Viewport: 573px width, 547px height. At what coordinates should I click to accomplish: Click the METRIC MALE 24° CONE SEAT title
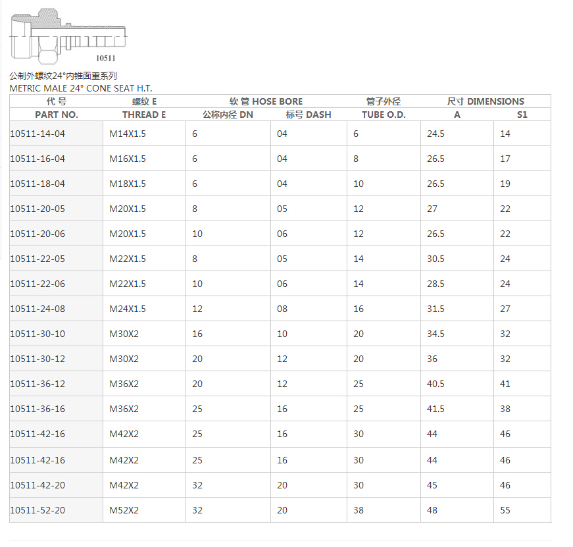pyautogui.click(x=81, y=88)
